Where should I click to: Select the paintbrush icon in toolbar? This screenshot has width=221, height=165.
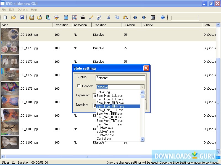[x=91, y=18]
